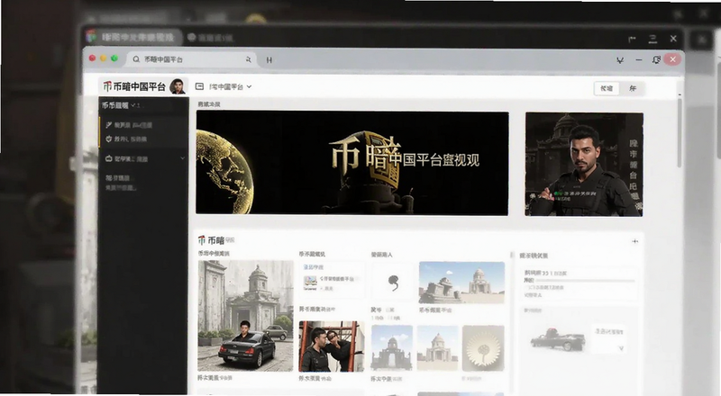
Task: Expand the sidebar header dropdown at the top of the dark sidebar
Action: click(x=123, y=105)
